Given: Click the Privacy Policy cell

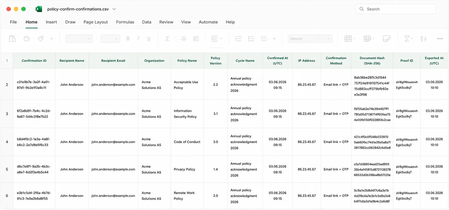Looking at the screenshot, I should tap(187, 169).
